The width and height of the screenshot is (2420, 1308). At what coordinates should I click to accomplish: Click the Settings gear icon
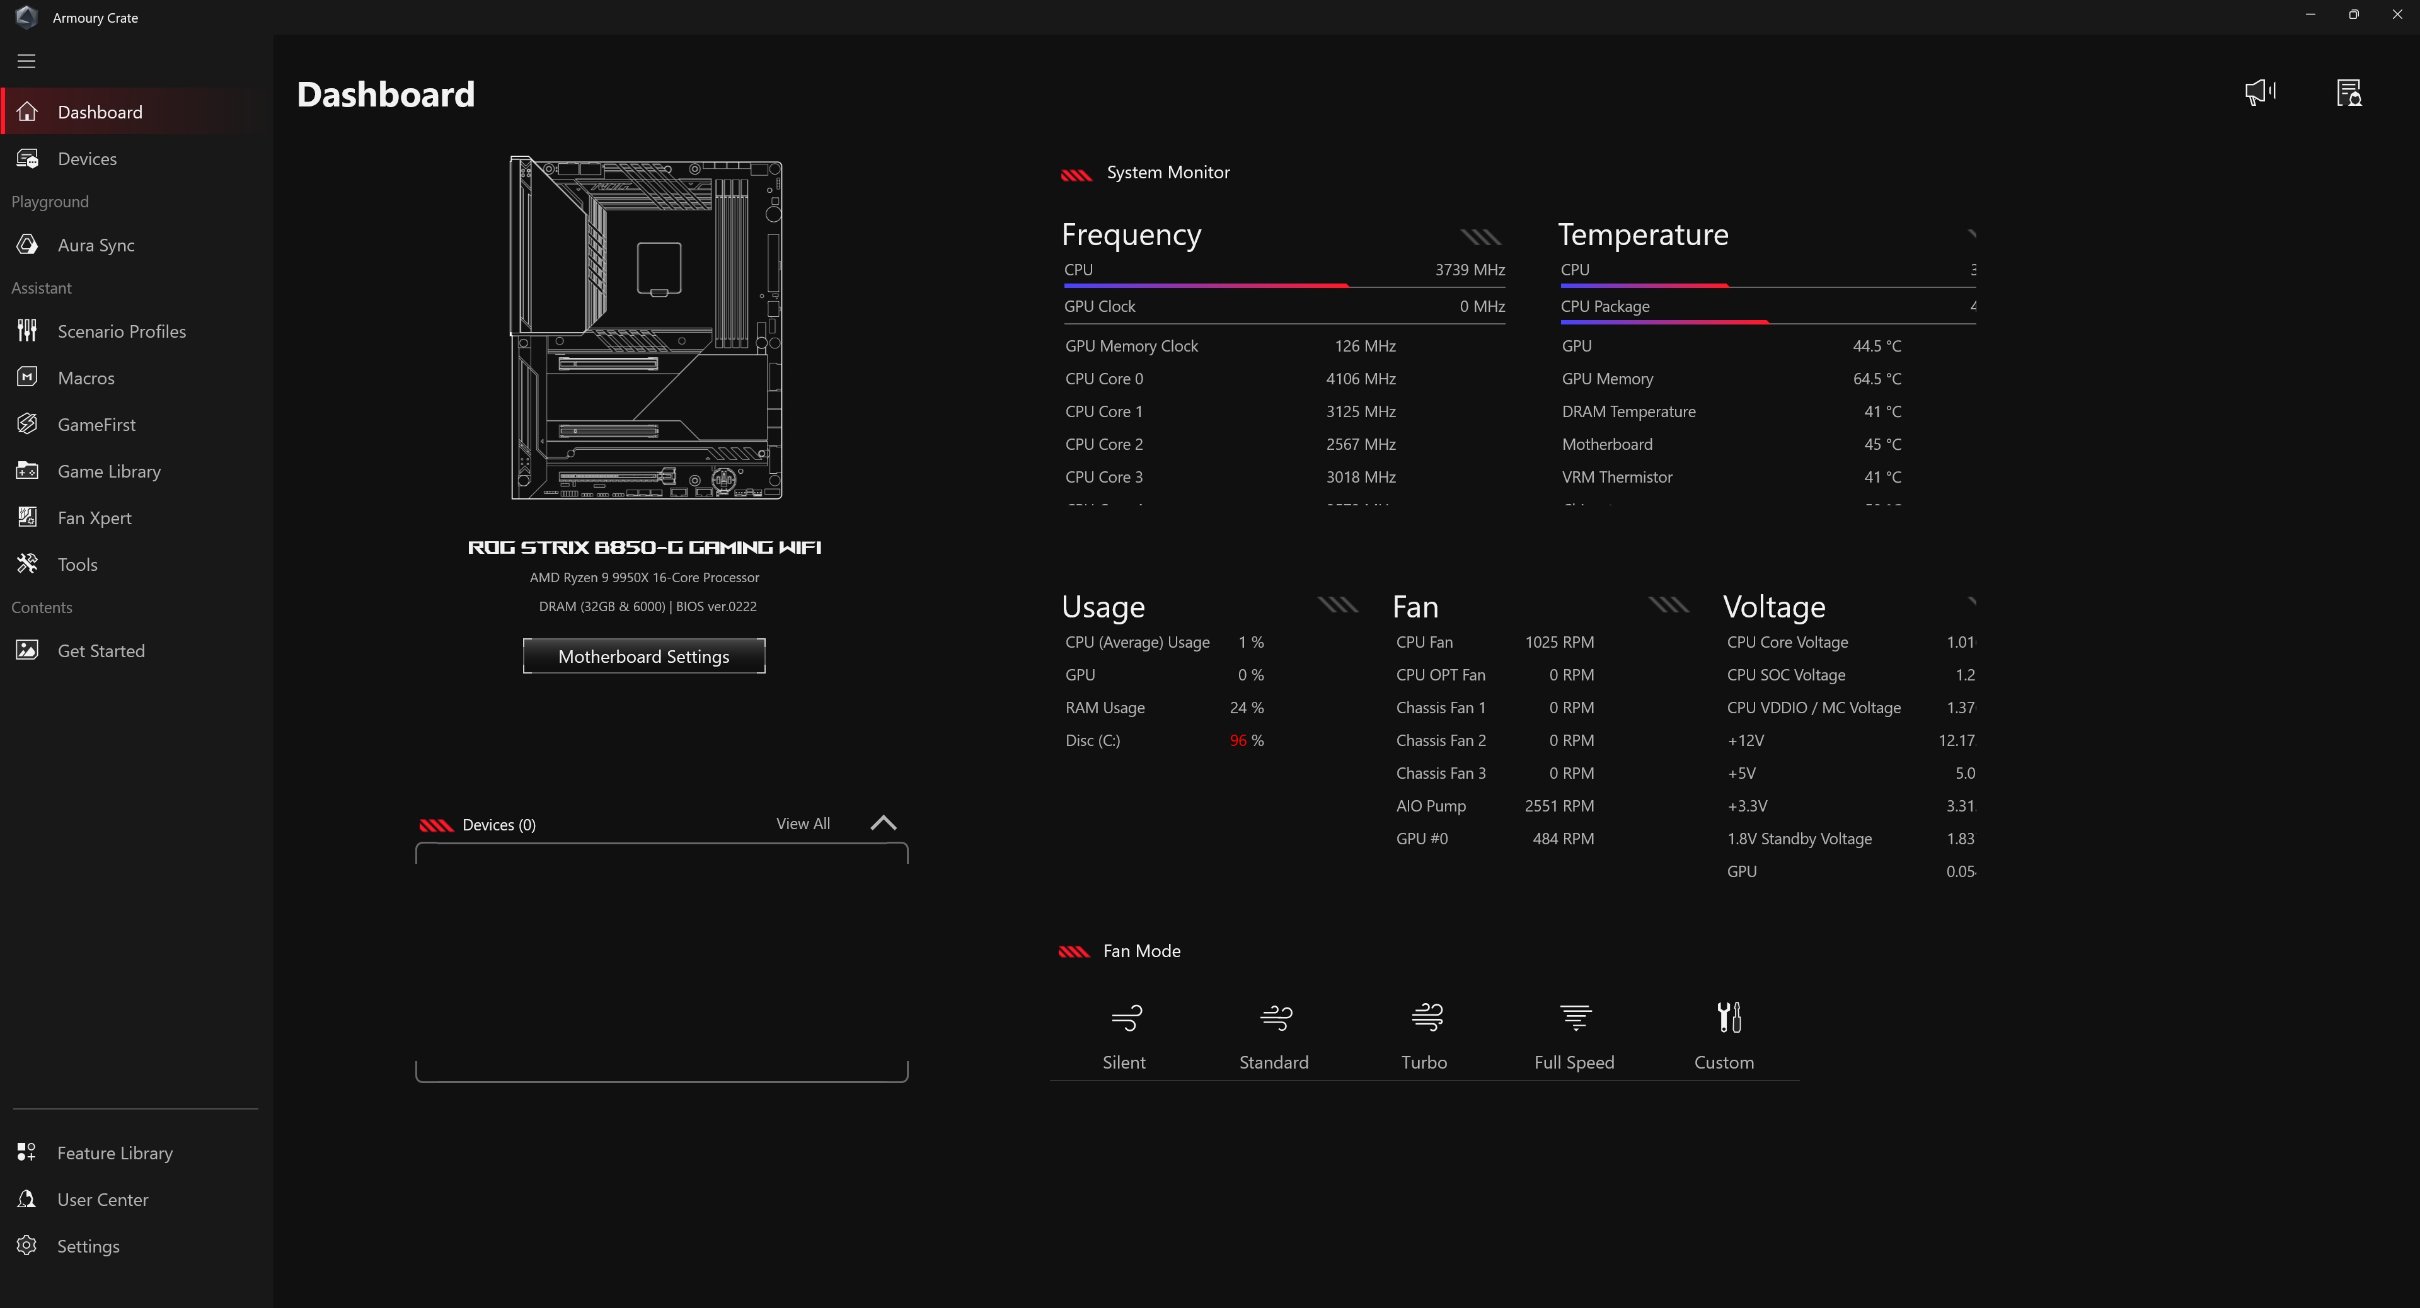click(27, 1245)
